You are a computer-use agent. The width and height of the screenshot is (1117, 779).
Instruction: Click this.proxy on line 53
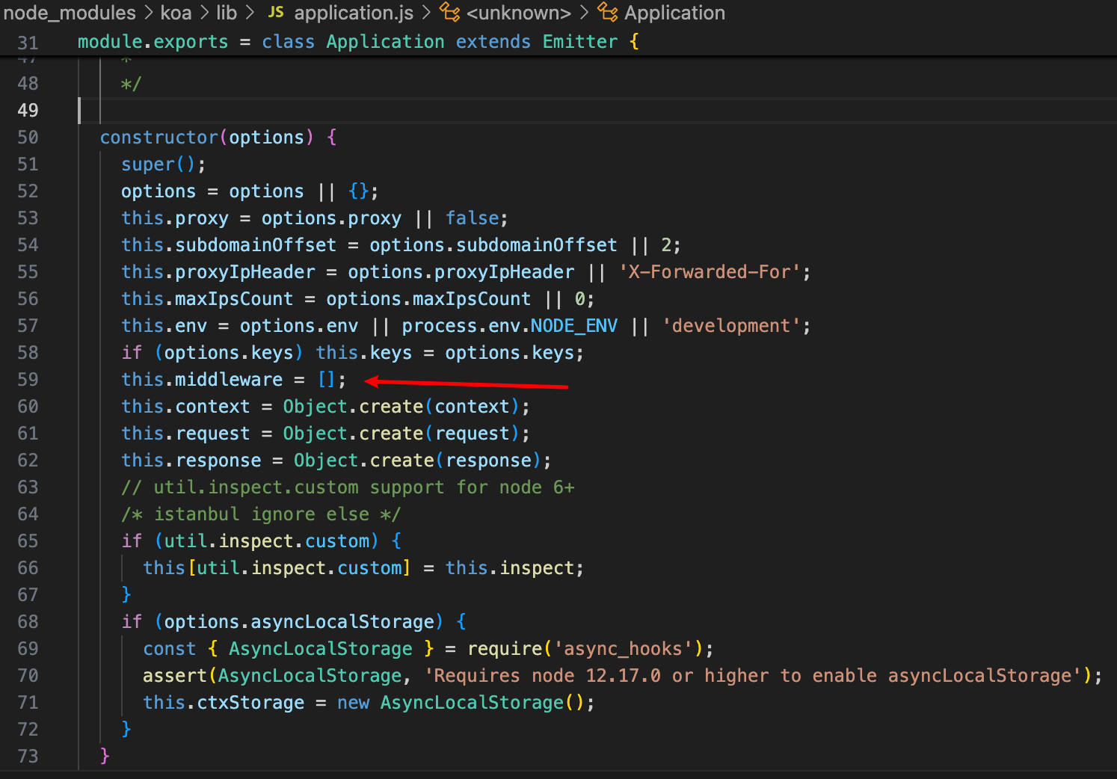[x=175, y=218]
